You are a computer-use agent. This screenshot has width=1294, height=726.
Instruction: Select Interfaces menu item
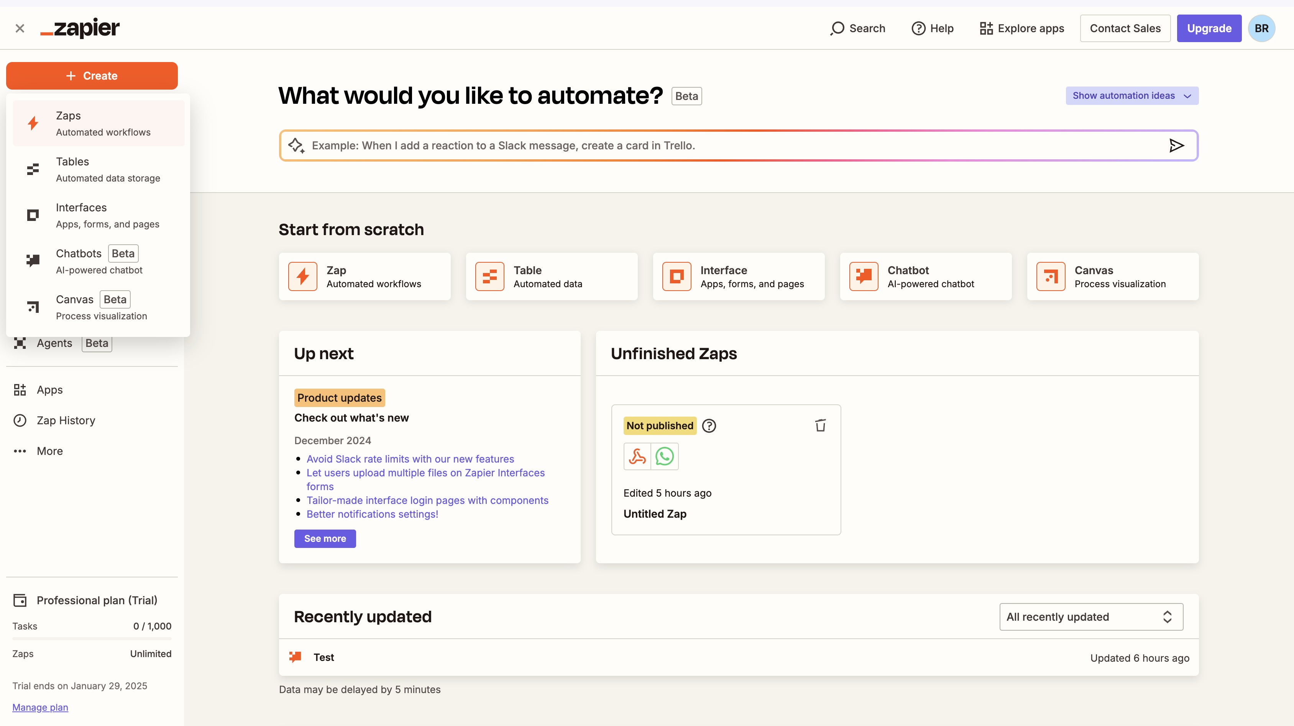[x=99, y=215]
